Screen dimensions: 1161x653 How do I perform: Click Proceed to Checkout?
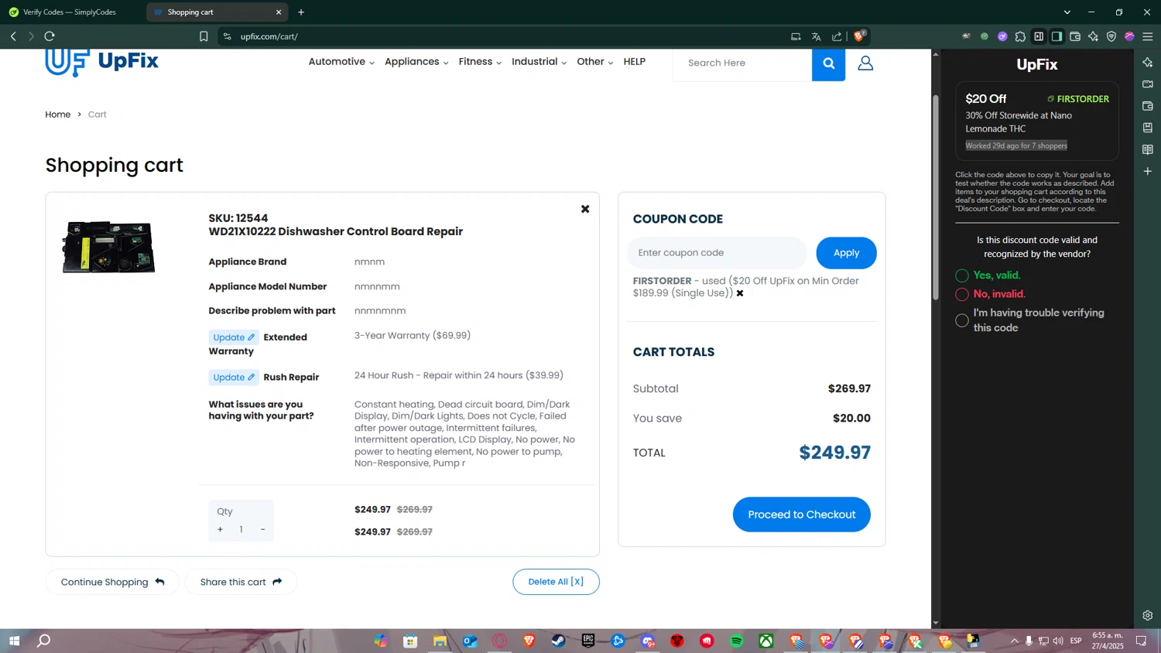pos(801,515)
